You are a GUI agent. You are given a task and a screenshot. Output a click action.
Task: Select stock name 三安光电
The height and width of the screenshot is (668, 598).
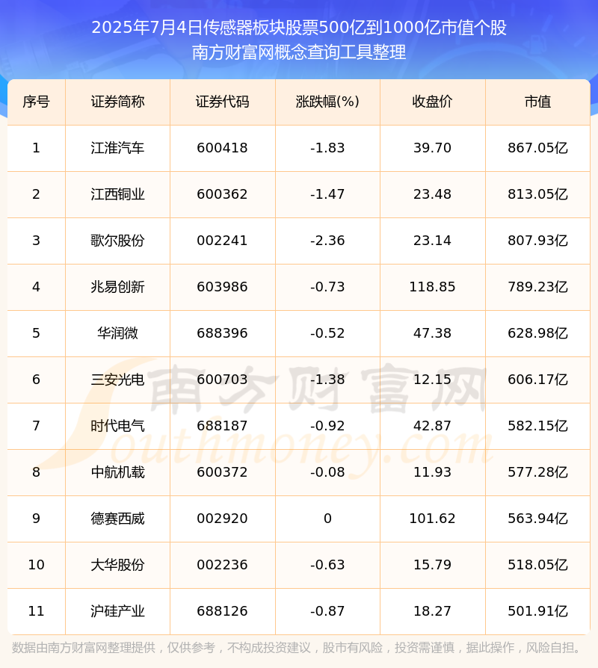[x=117, y=380]
